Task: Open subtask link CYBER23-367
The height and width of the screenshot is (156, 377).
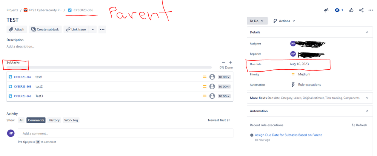Action: [23, 77]
